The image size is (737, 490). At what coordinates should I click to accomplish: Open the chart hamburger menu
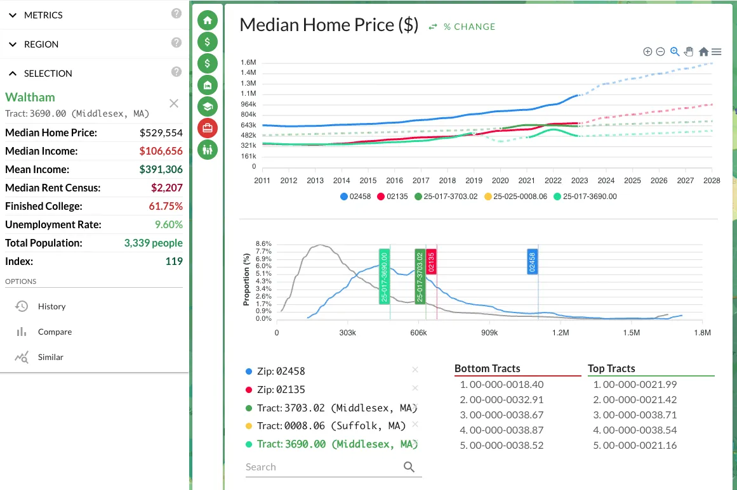[x=717, y=52]
